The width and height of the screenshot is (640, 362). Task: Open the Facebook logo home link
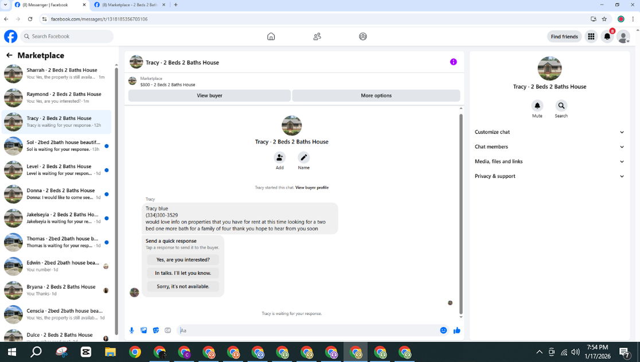[x=11, y=36]
